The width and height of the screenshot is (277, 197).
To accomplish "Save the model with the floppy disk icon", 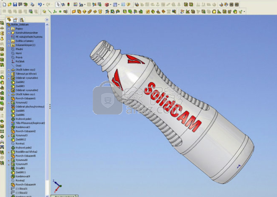I will 15,4.
